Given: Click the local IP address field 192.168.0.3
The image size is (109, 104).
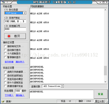Looking at the screenshot, I should tap(15, 21).
